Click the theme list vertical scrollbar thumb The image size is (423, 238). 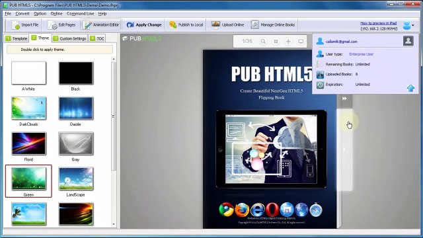[x=114, y=116]
